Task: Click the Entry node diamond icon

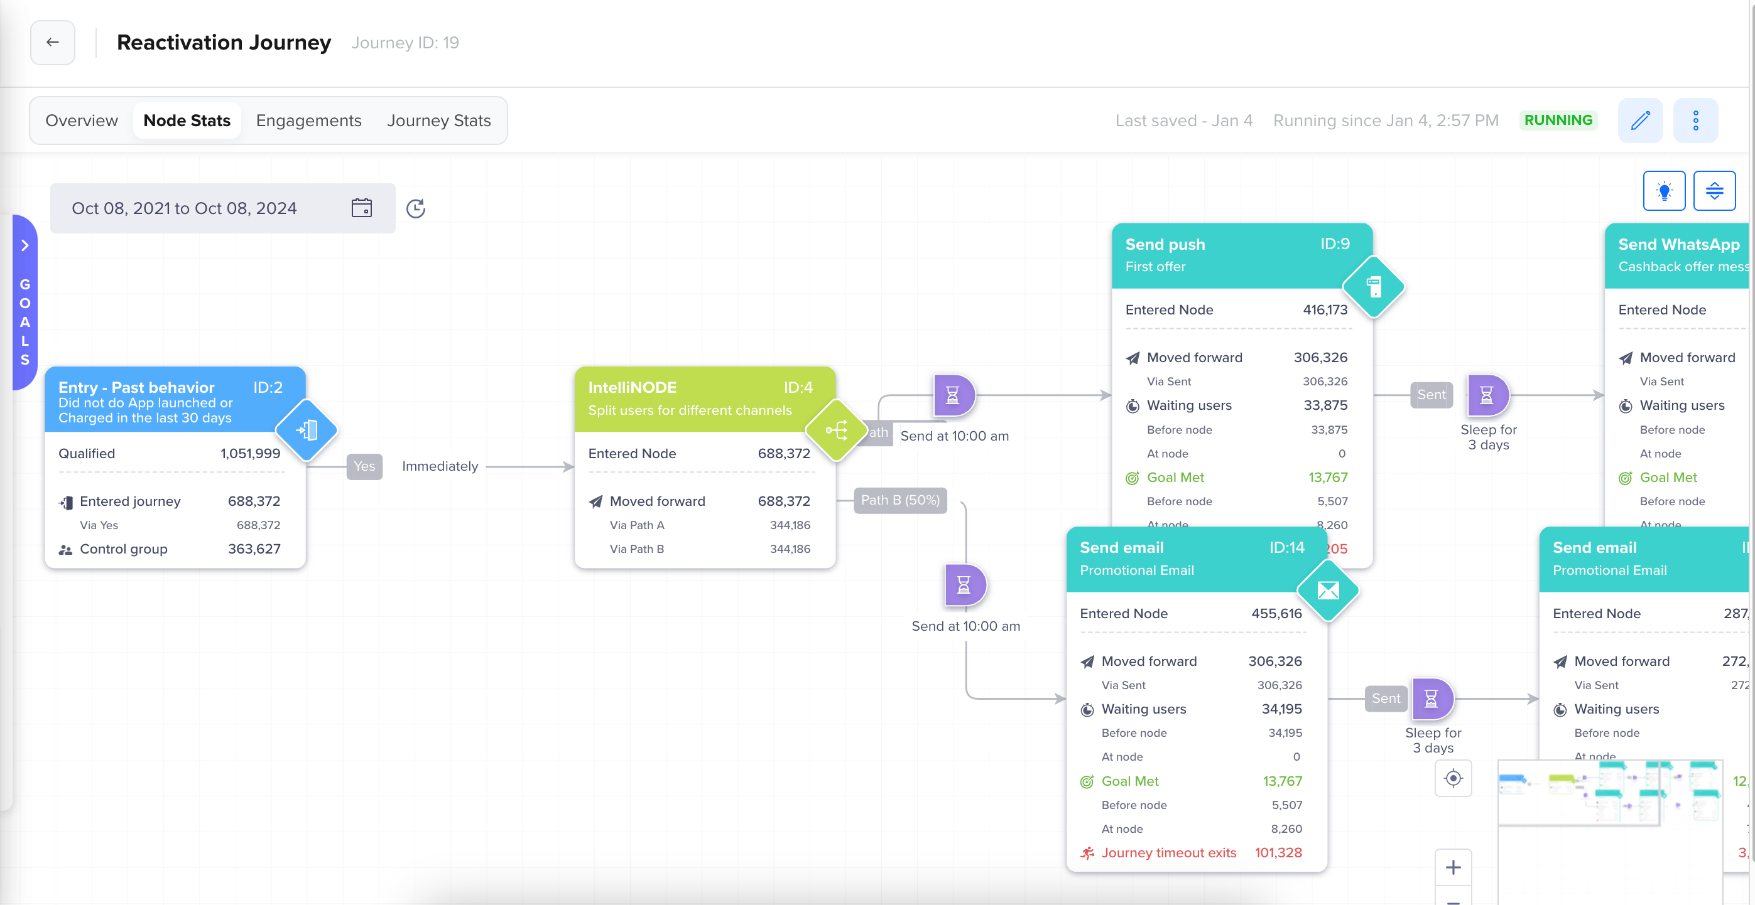Action: (x=307, y=431)
